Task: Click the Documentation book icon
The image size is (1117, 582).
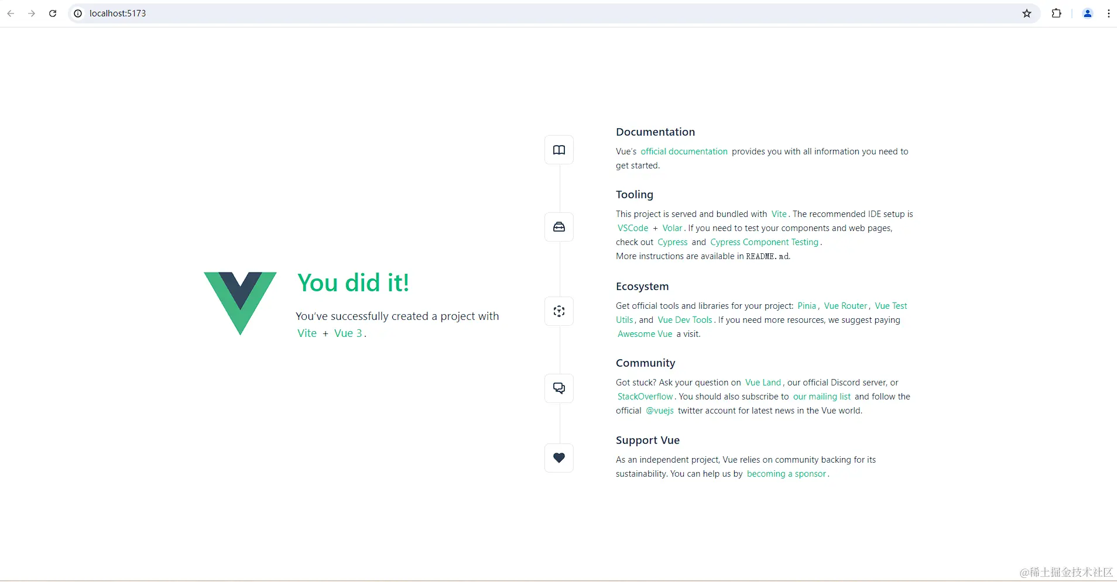Action: click(559, 150)
